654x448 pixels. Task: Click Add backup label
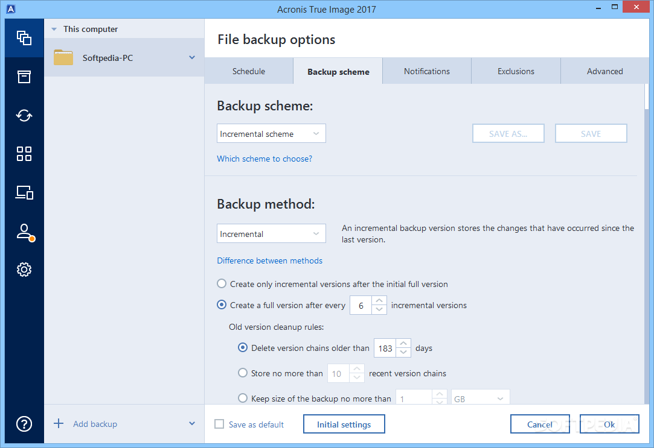click(95, 424)
